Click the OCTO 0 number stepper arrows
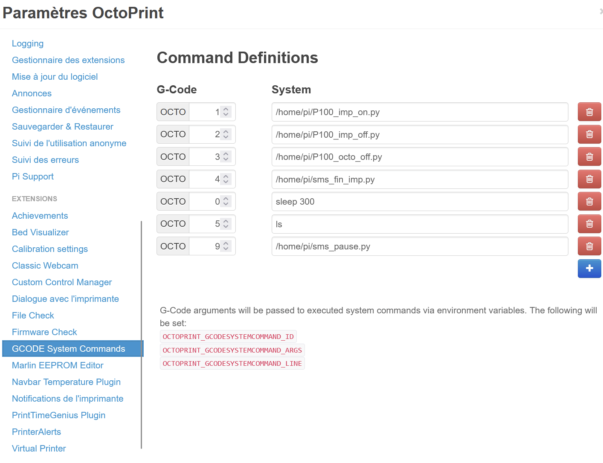This screenshot has height=463, width=603. click(226, 201)
